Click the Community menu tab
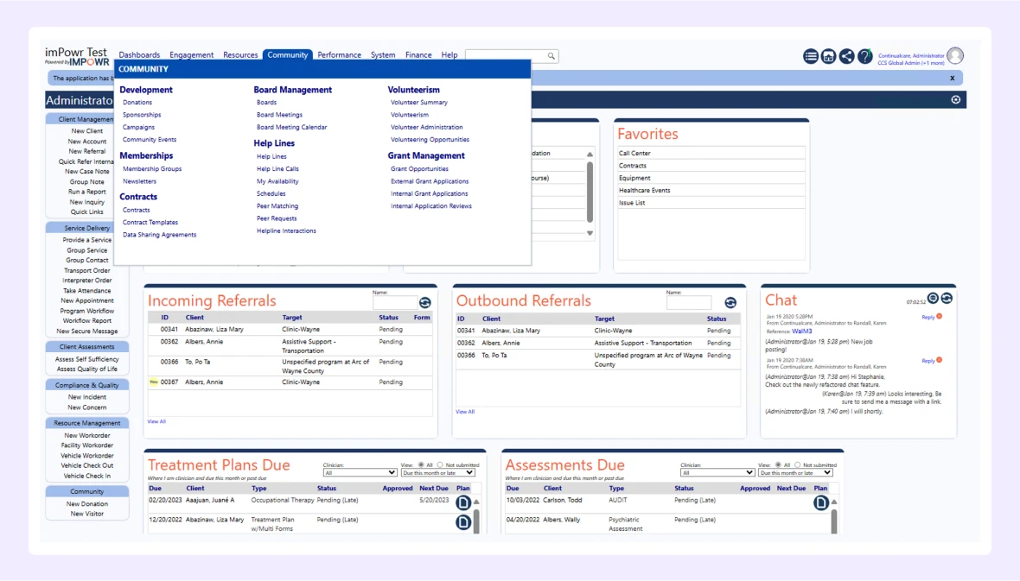This screenshot has height=581, width=1020. 288,55
